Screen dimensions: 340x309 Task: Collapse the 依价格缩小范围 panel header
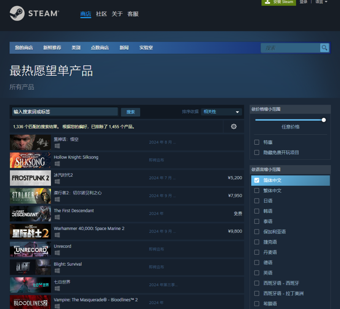[290, 109]
